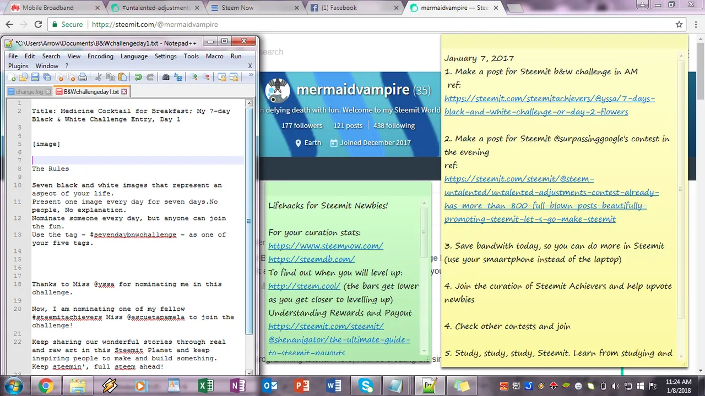Open the Language menu in Notepad++
This screenshot has height=396, width=705.
[134, 56]
